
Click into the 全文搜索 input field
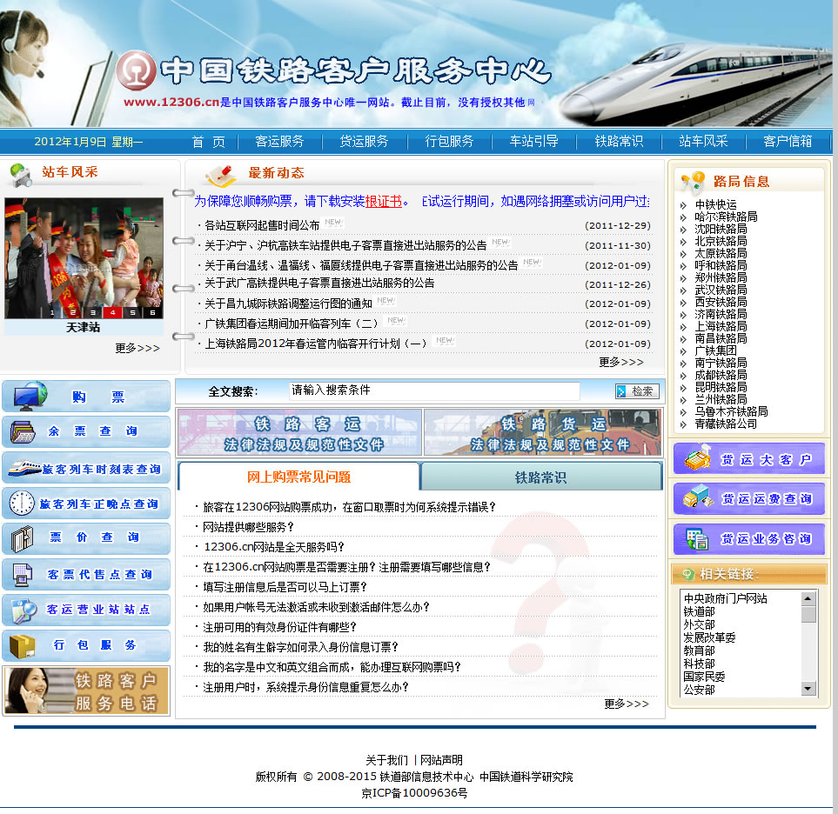point(434,391)
